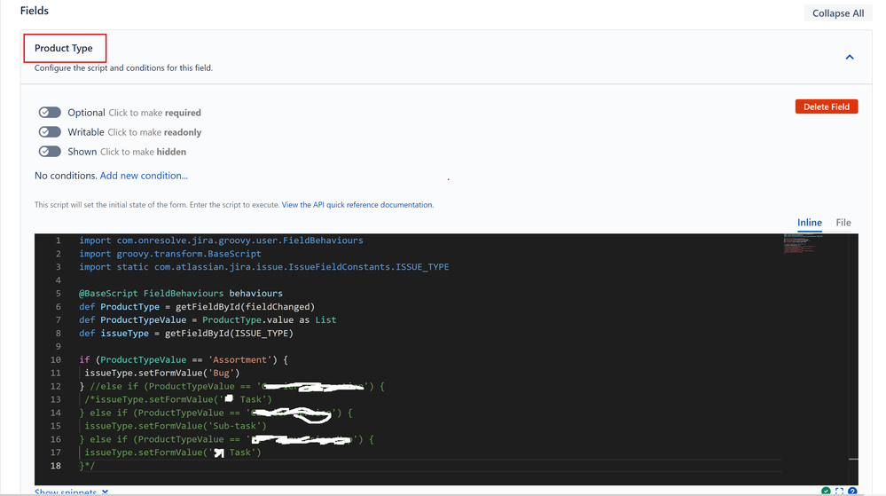Click Add new condition link

(x=144, y=176)
